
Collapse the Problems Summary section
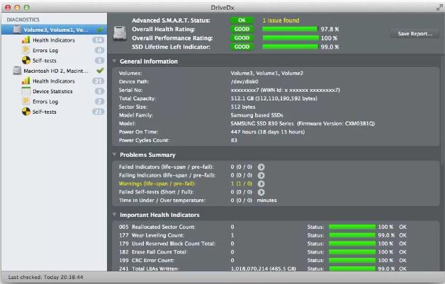coord(114,155)
